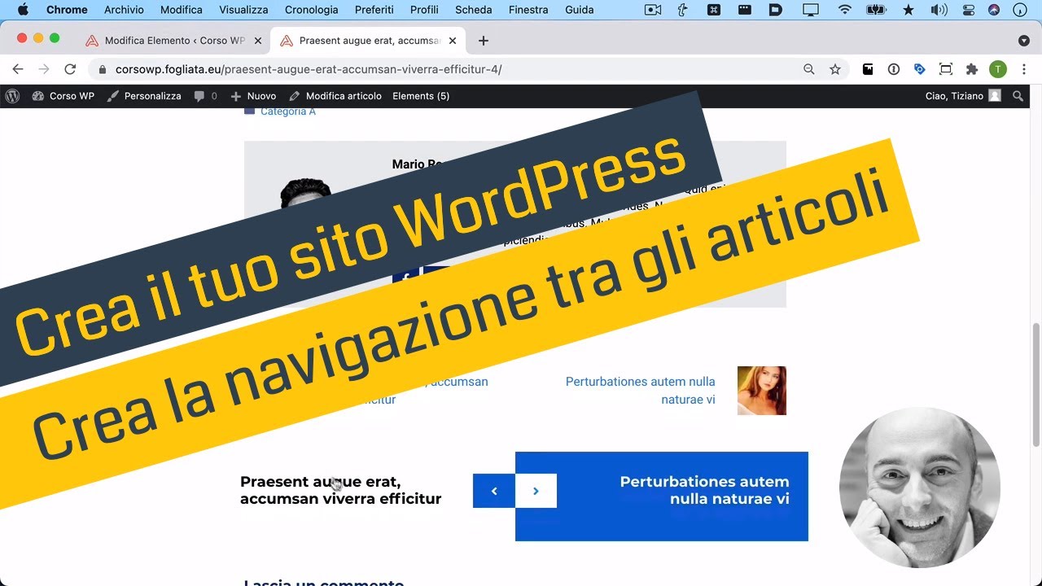
Task: Click the Tiziano avatar in the admin bar
Action: point(994,95)
